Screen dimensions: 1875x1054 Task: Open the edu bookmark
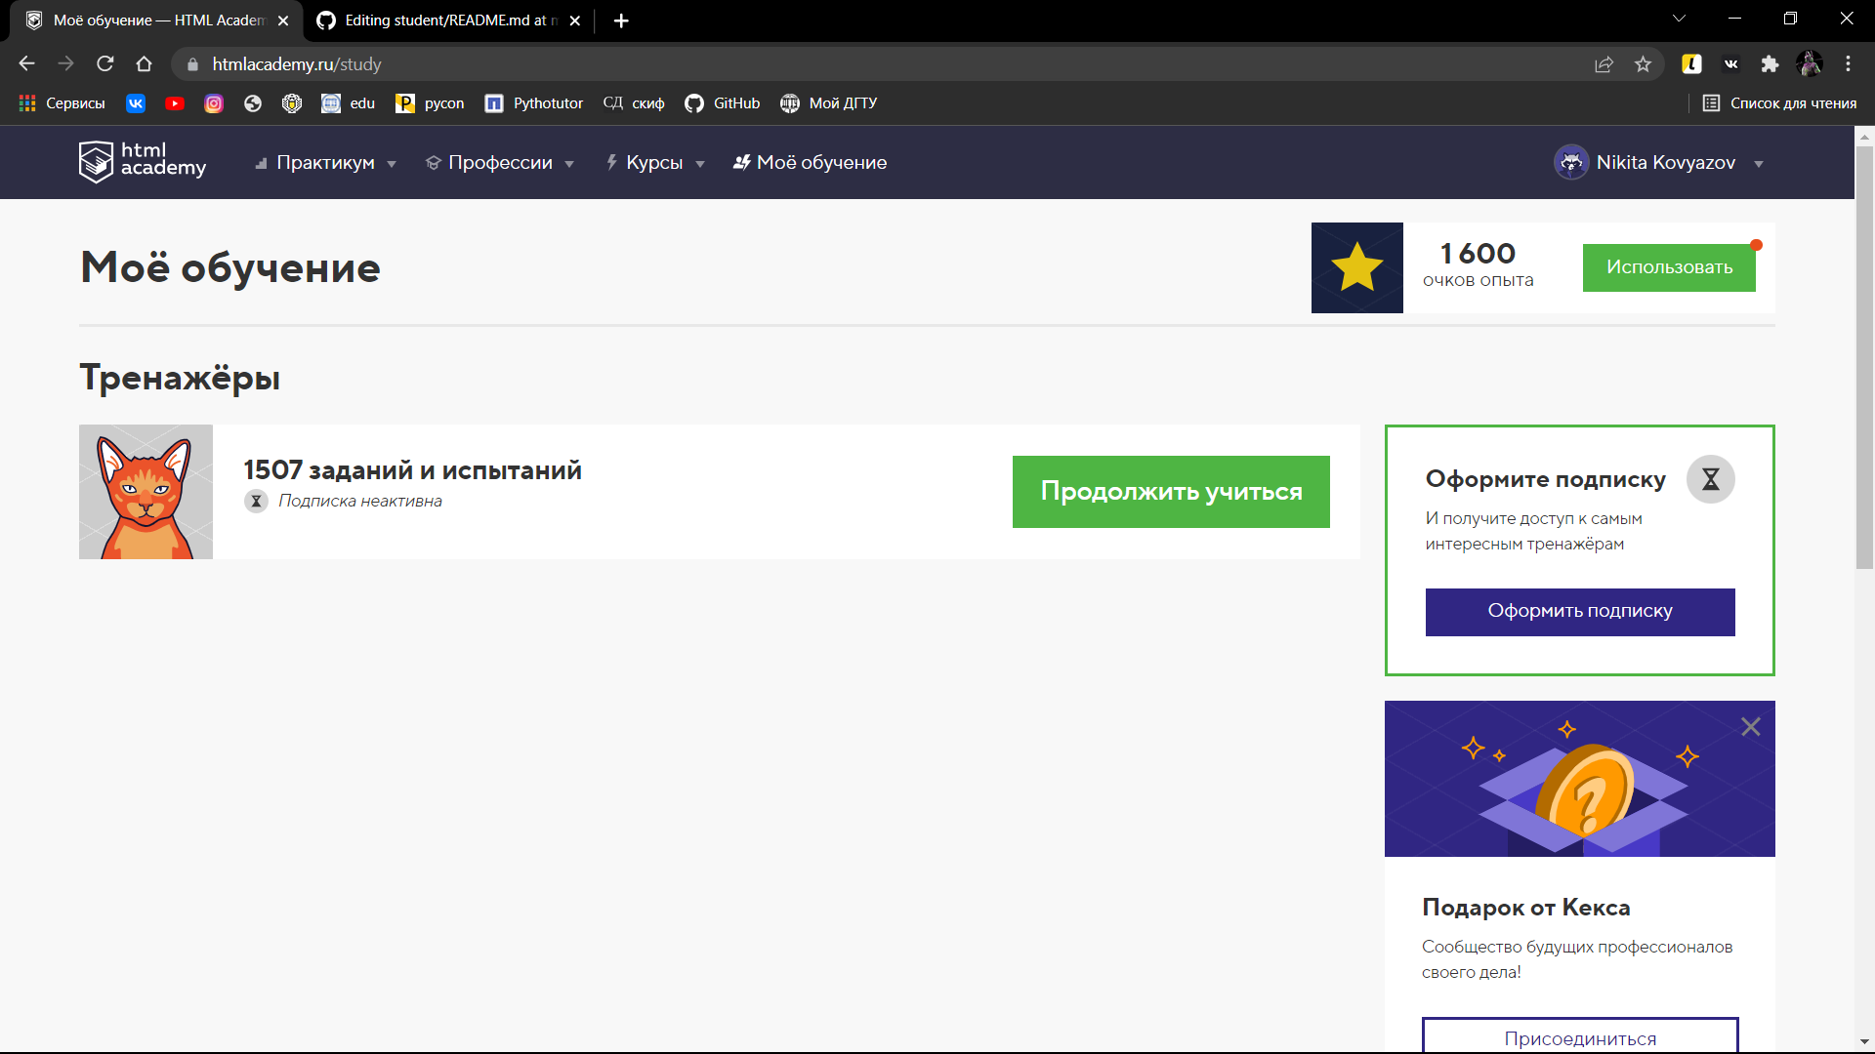[x=349, y=103]
